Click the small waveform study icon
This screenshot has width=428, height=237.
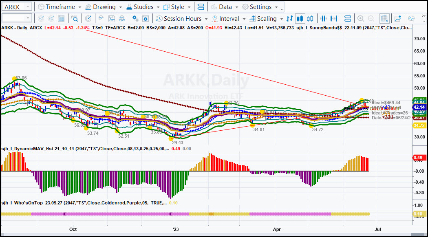point(101,18)
